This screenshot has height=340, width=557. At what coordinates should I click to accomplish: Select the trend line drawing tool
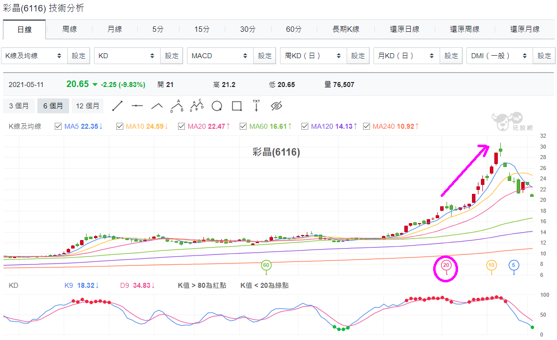[117, 106]
